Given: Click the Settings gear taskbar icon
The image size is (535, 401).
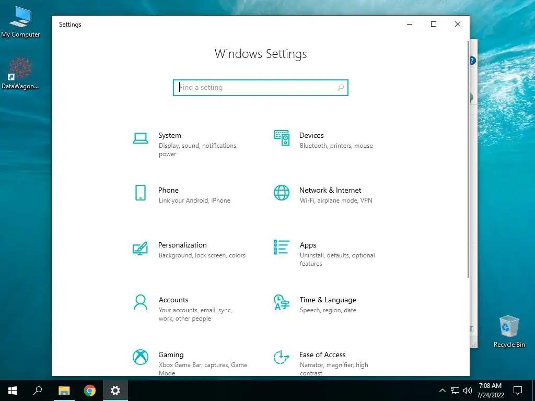Looking at the screenshot, I should (x=115, y=391).
